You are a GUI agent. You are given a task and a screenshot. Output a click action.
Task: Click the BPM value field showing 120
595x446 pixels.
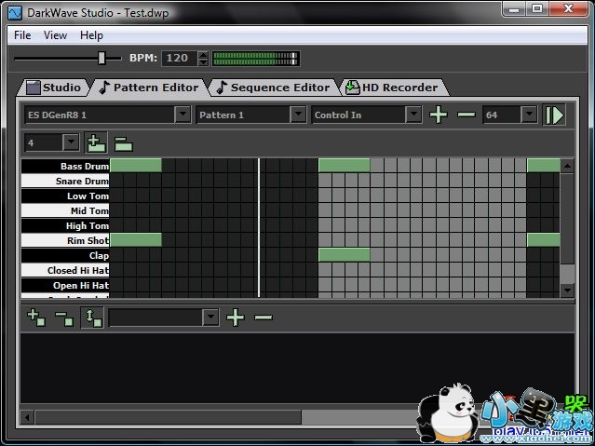pyautogui.click(x=179, y=58)
